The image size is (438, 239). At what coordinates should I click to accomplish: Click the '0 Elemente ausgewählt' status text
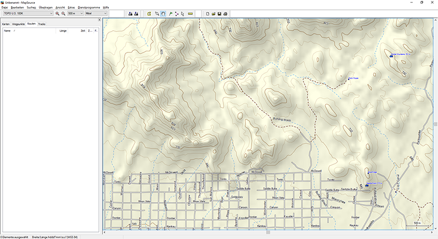[14, 237]
